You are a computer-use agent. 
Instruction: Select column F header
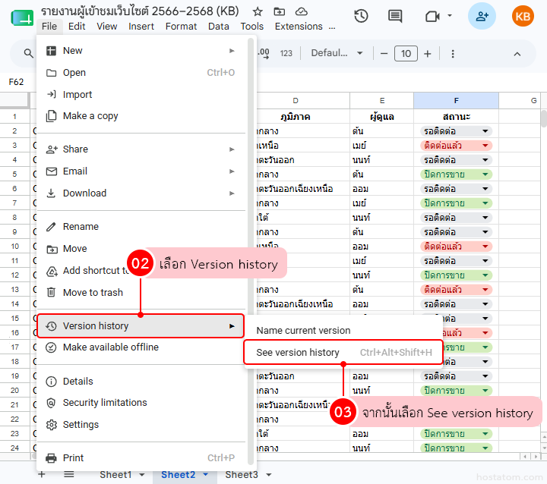[456, 101]
